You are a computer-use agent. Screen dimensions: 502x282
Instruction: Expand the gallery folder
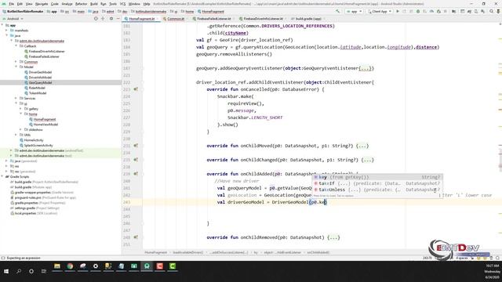(21, 109)
